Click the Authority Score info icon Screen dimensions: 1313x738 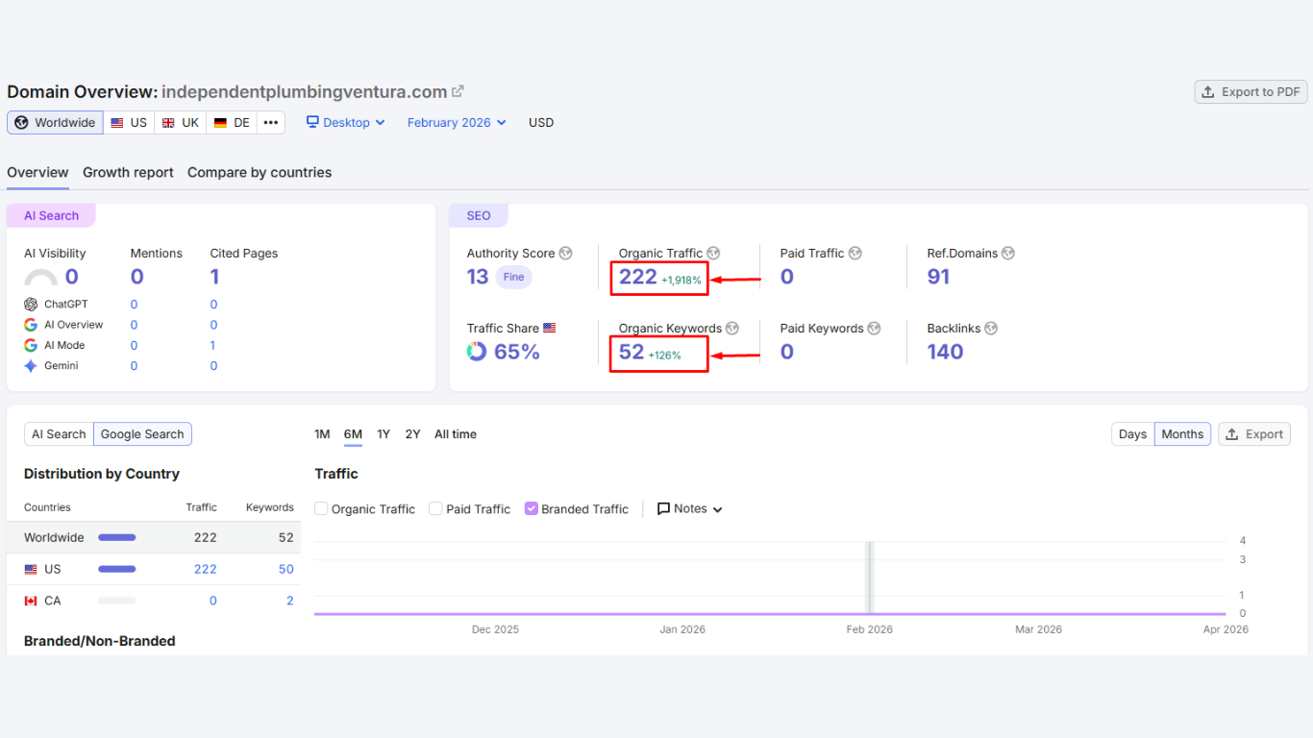pos(565,254)
